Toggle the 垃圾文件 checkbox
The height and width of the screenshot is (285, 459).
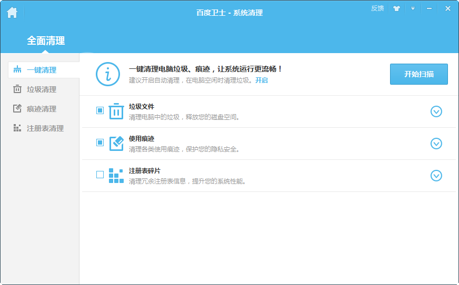click(x=100, y=110)
